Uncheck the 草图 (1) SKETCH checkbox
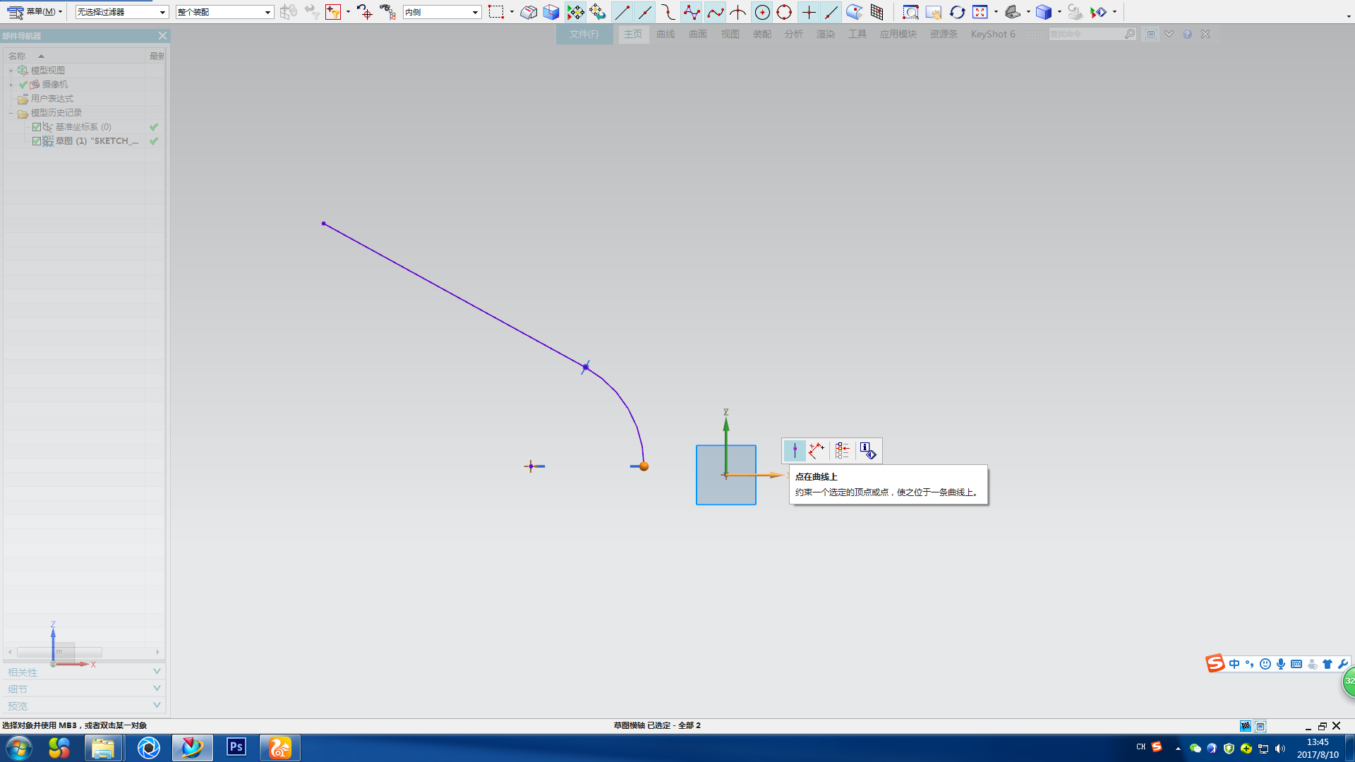1355x762 pixels. coord(37,141)
